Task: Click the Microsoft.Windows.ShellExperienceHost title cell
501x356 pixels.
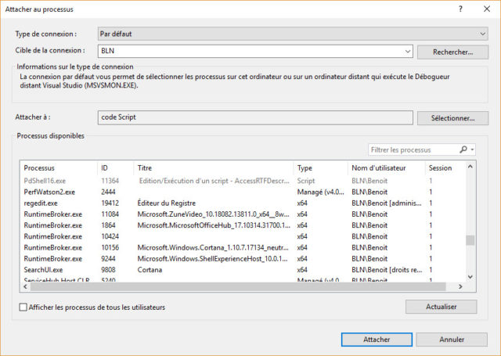Action: [212, 259]
